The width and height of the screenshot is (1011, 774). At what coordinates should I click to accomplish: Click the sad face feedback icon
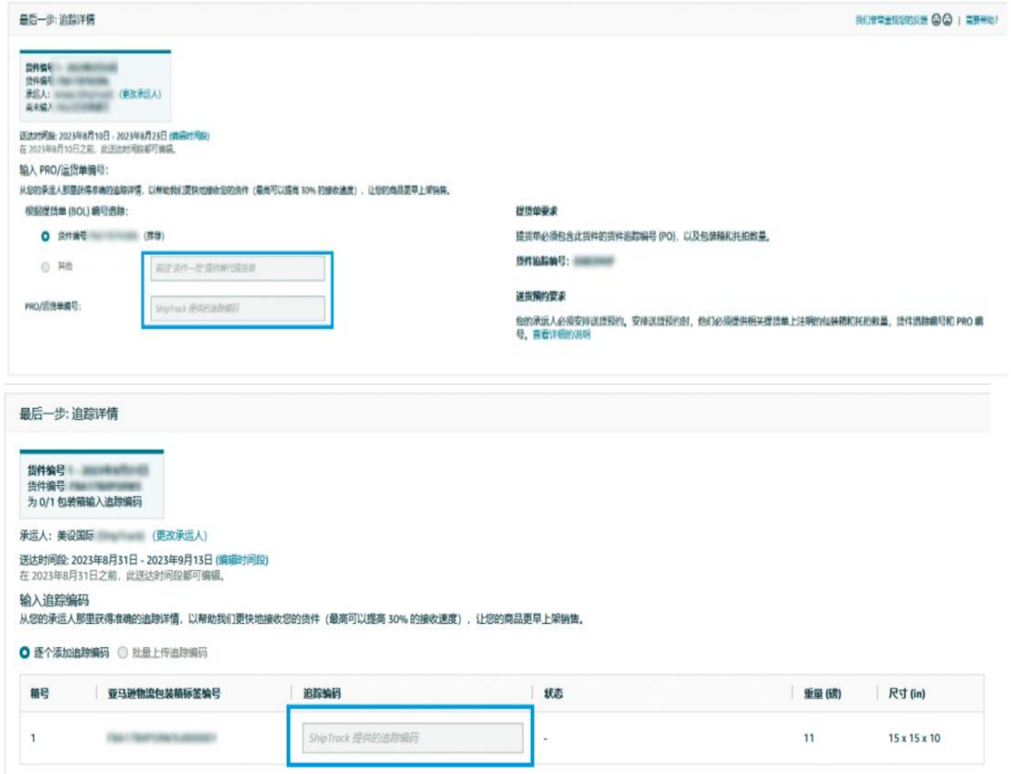coord(947,20)
